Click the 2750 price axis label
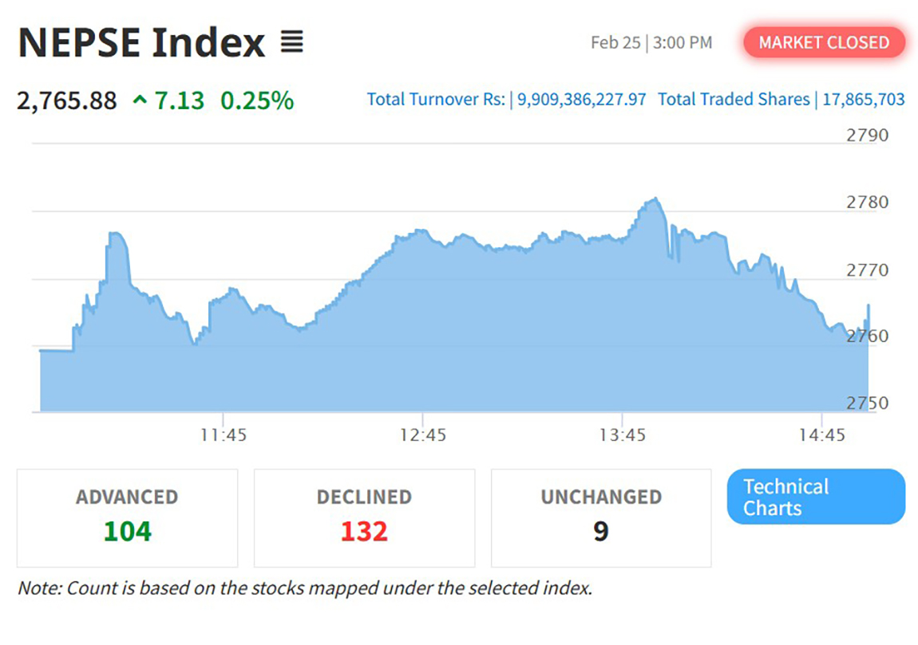This screenshot has width=918, height=645. coord(867,403)
